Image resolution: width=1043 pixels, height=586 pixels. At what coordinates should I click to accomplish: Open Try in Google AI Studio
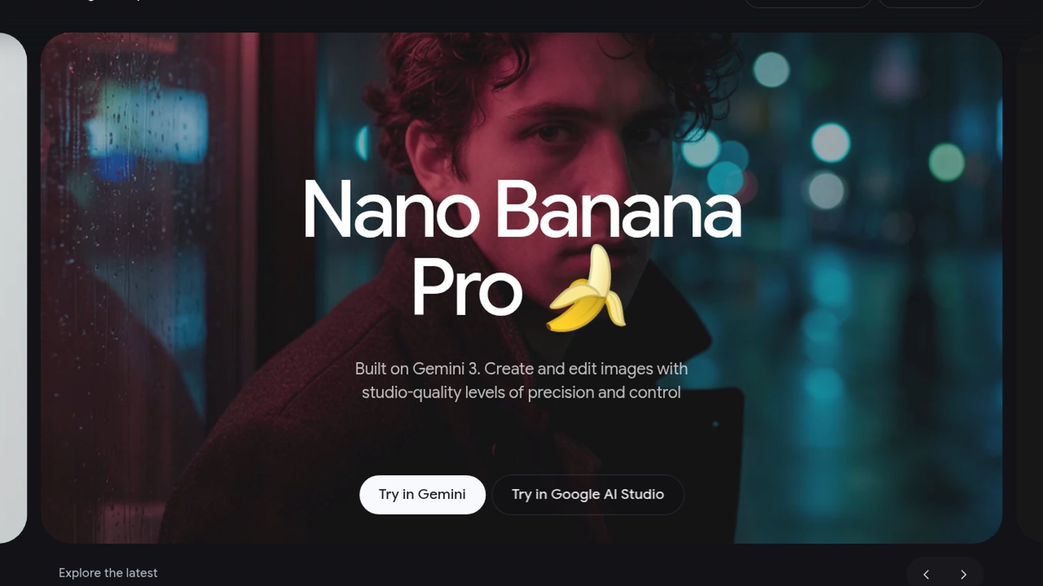click(588, 494)
